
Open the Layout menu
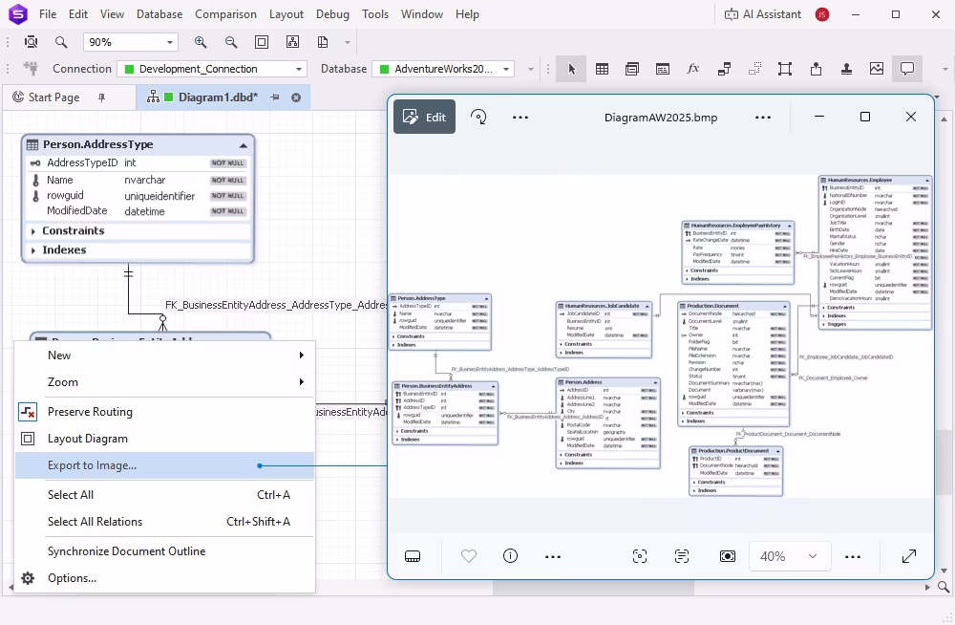click(x=286, y=14)
